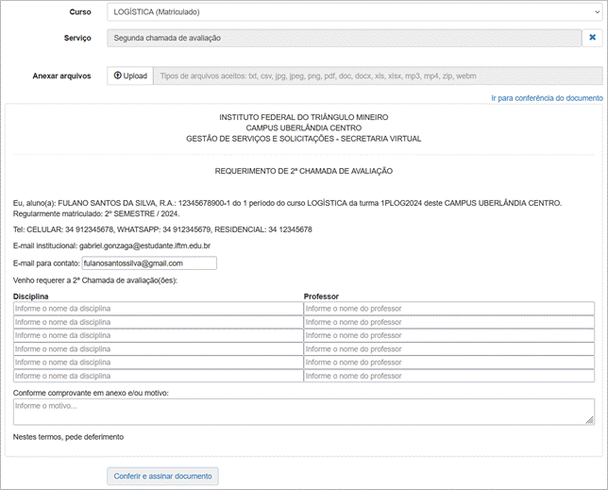Image resolution: width=608 pixels, height=490 pixels.
Task: Click the institutional email gabriel.gonzaga@estudante.iftm.edu.br text
Action: coord(144,245)
